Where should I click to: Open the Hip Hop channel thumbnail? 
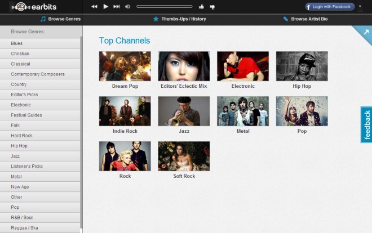(302, 66)
